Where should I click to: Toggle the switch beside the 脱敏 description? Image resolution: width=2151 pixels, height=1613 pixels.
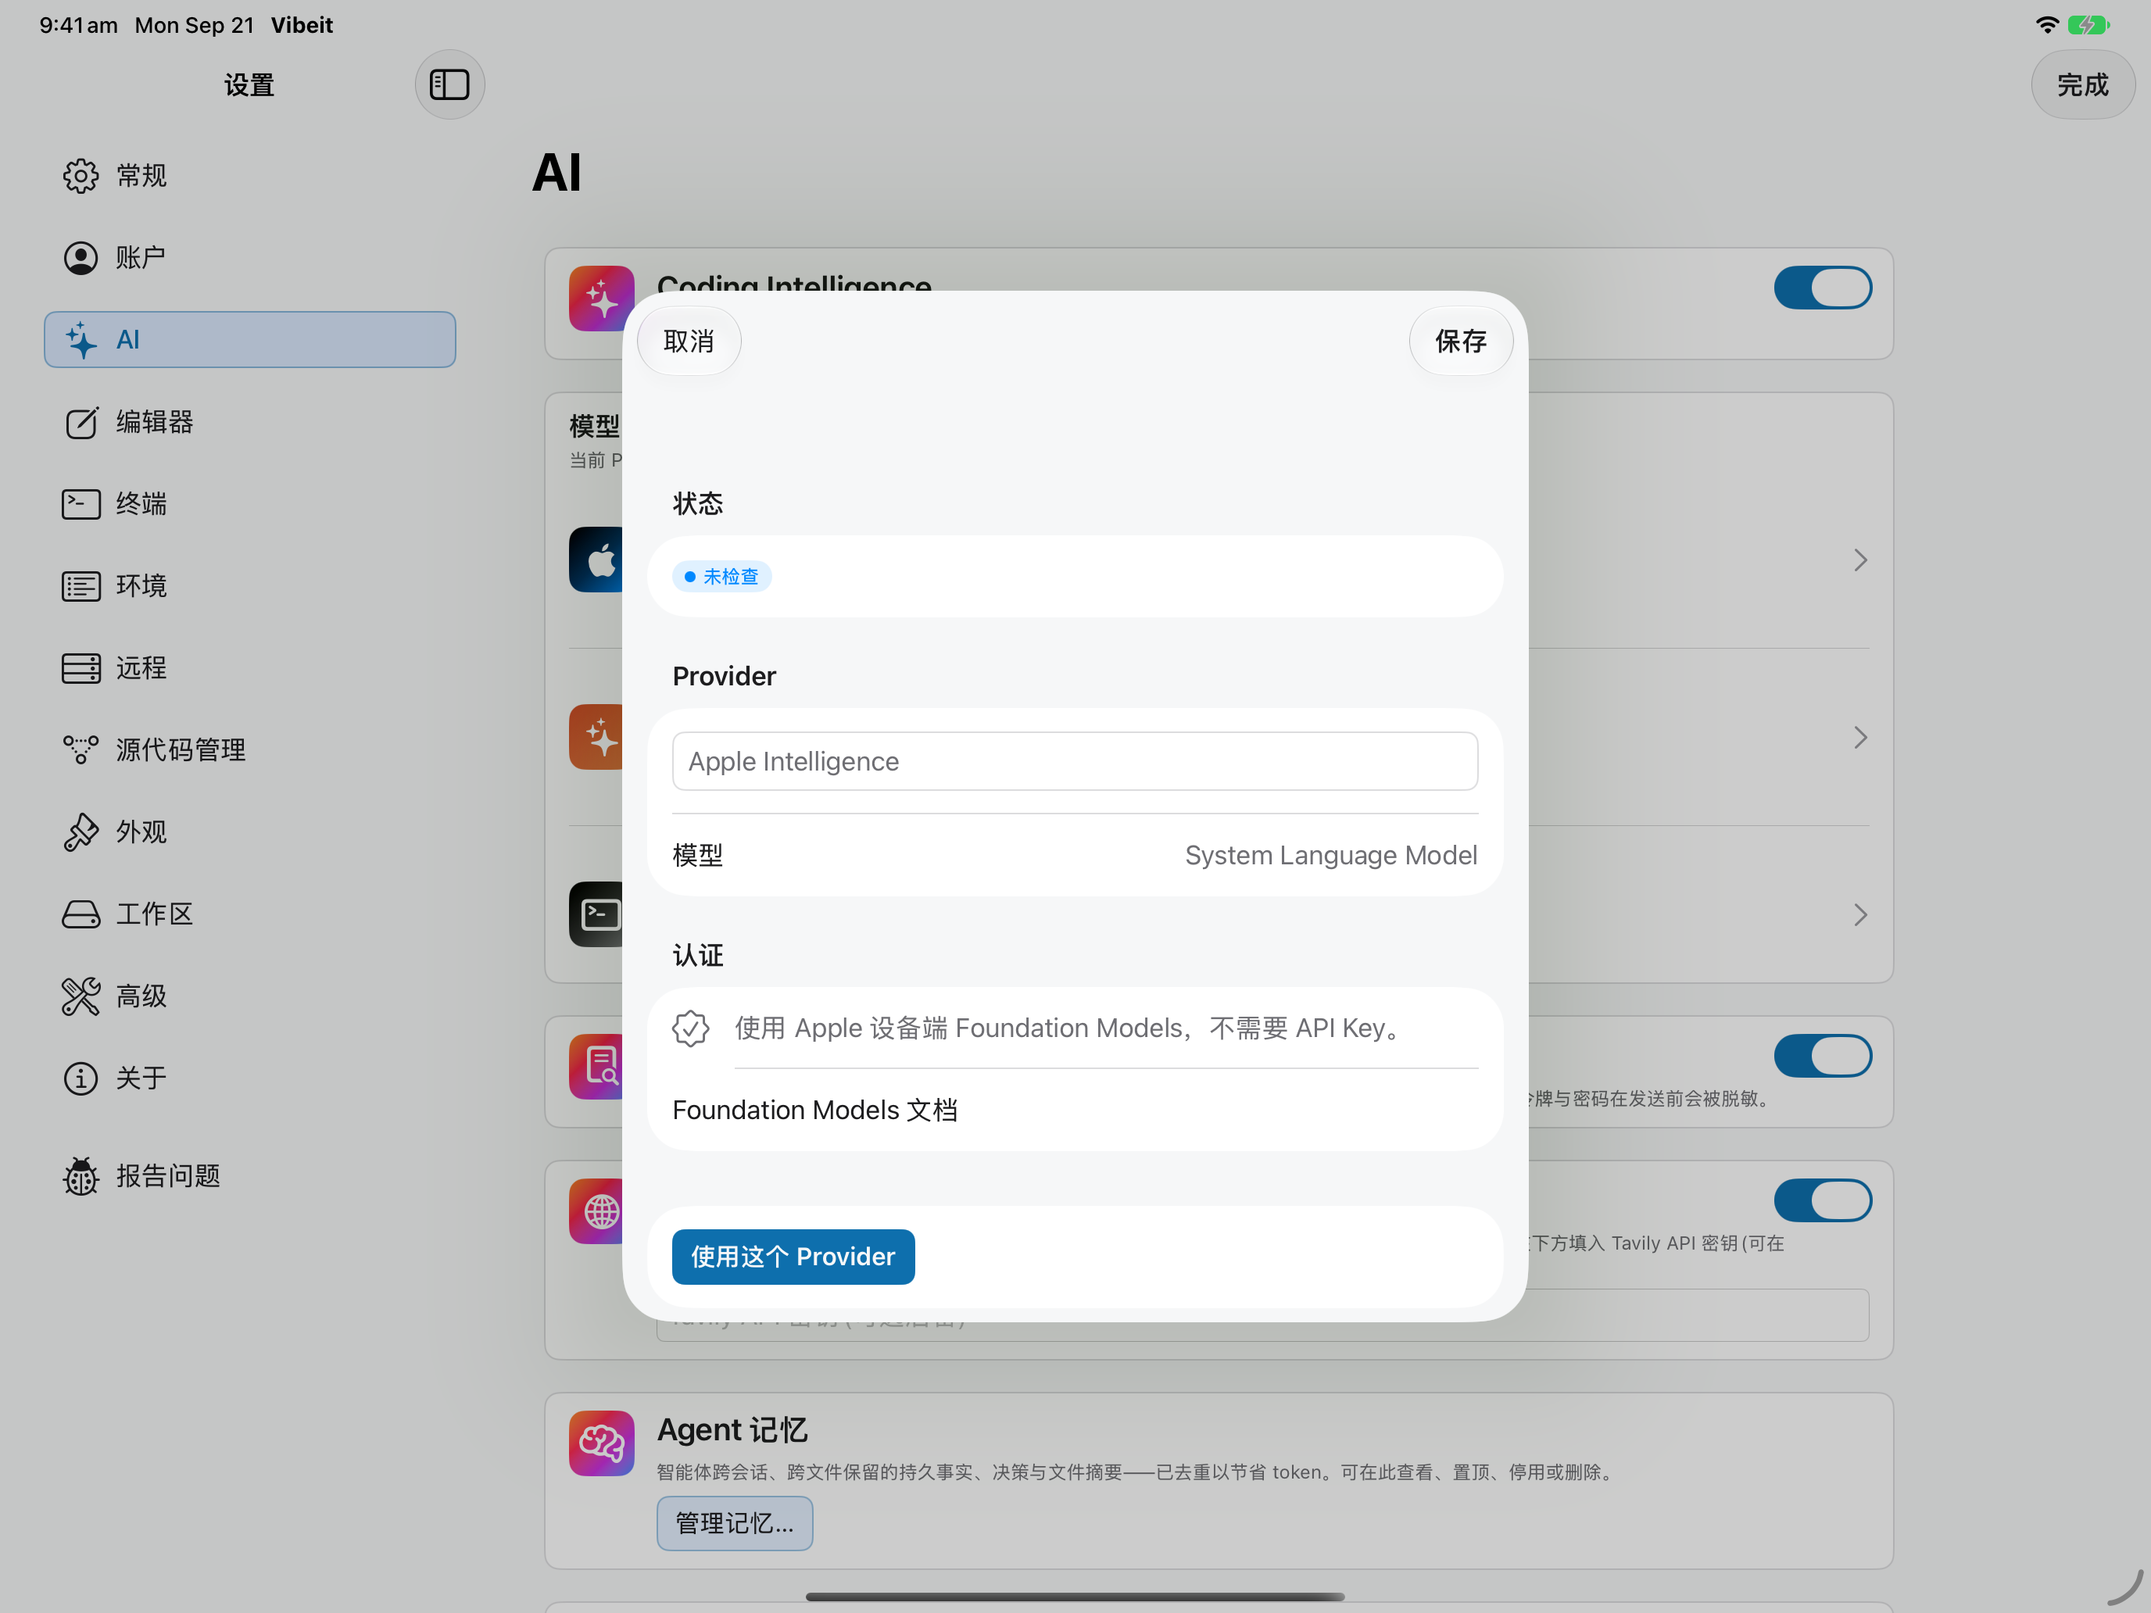[1822, 1056]
